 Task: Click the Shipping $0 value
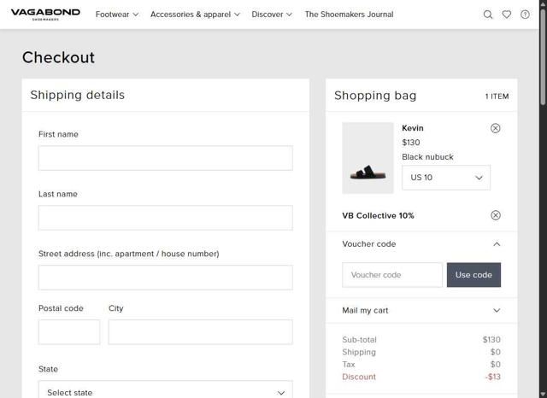496,352
